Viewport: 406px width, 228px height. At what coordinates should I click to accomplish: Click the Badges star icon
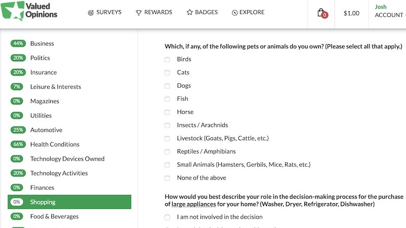(190, 13)
